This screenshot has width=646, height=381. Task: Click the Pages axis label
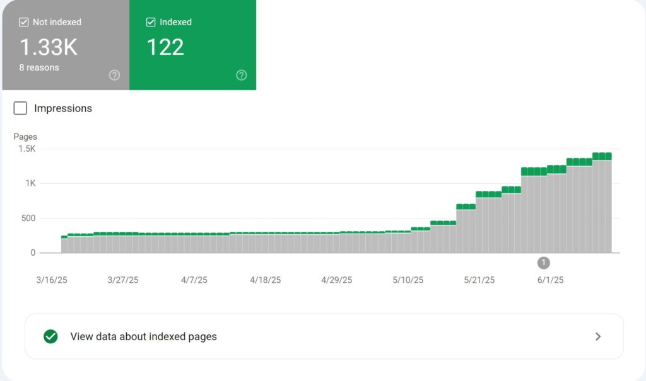pyautogui.click(x=26, y=136)
